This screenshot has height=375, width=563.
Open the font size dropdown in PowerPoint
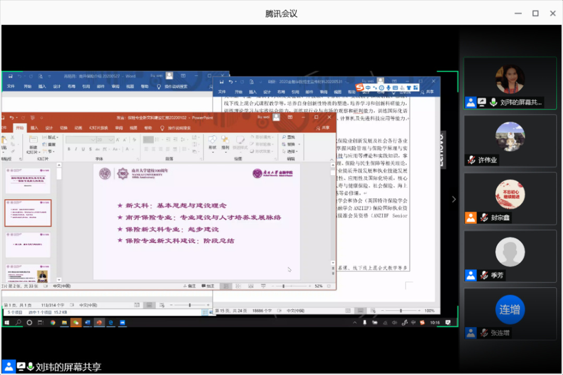click(111, 140)
